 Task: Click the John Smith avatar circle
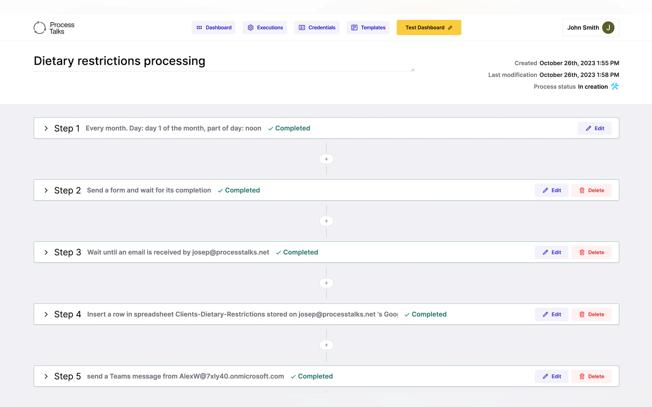click(608, 28)
